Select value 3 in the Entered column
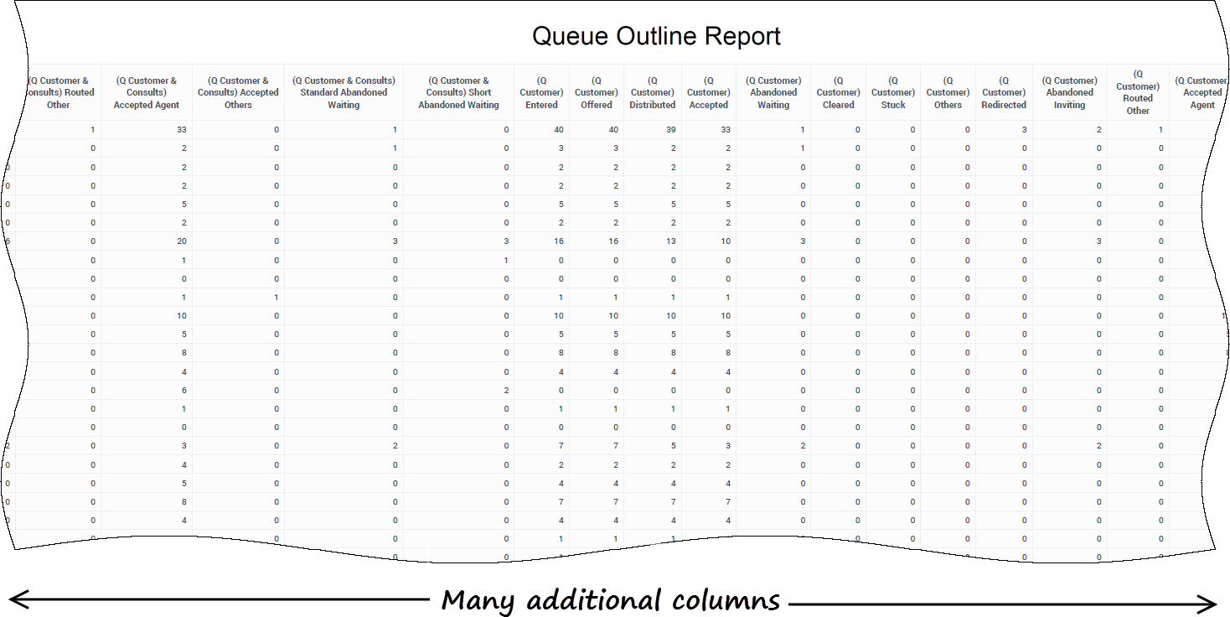 click(x=561, y=148)
